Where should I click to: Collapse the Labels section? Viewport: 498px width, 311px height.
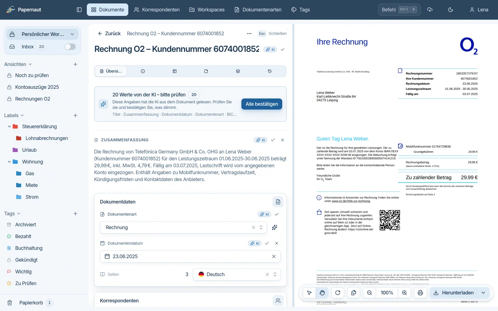click(x=14, y=115)
